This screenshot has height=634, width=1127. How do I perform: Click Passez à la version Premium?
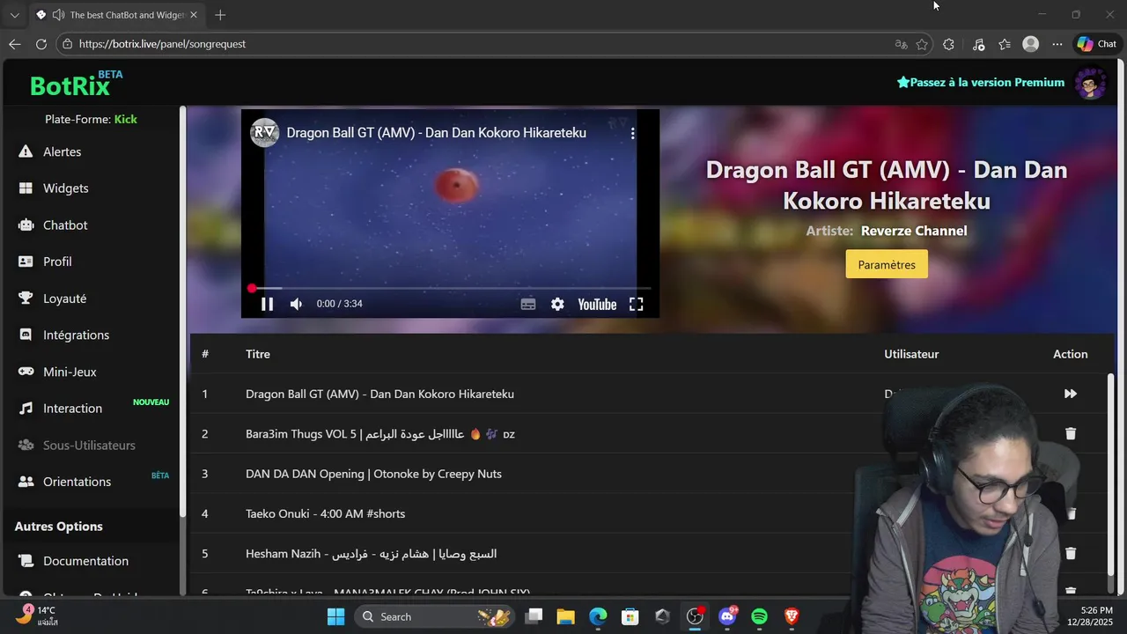tap(981, 82)
